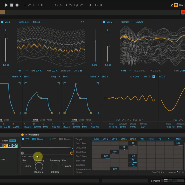Click Filter 1 Frequency knob at 20.0 kHz
The height and width of the screenshot is (185, 185).
39,166
